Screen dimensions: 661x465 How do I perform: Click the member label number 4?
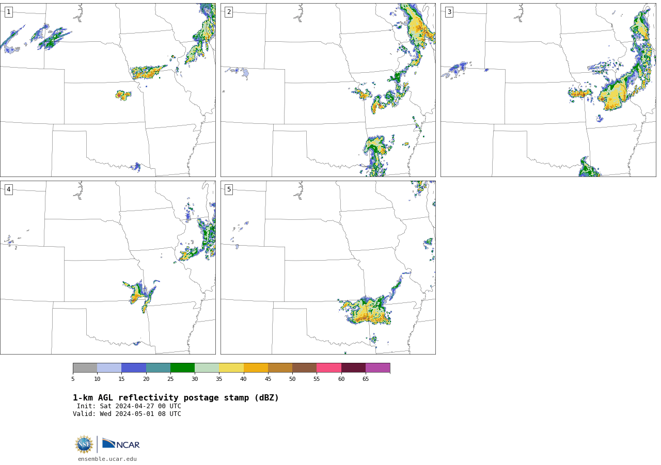(9, 189)
